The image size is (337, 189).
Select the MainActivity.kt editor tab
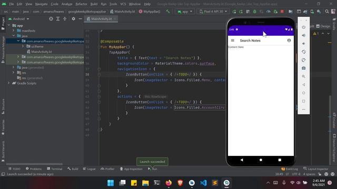pyautogui.click(x=101, y=19)
